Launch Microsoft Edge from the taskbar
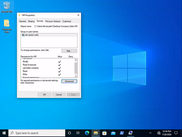This screenshot has height=137, width=182. click(x=87, y=133)
